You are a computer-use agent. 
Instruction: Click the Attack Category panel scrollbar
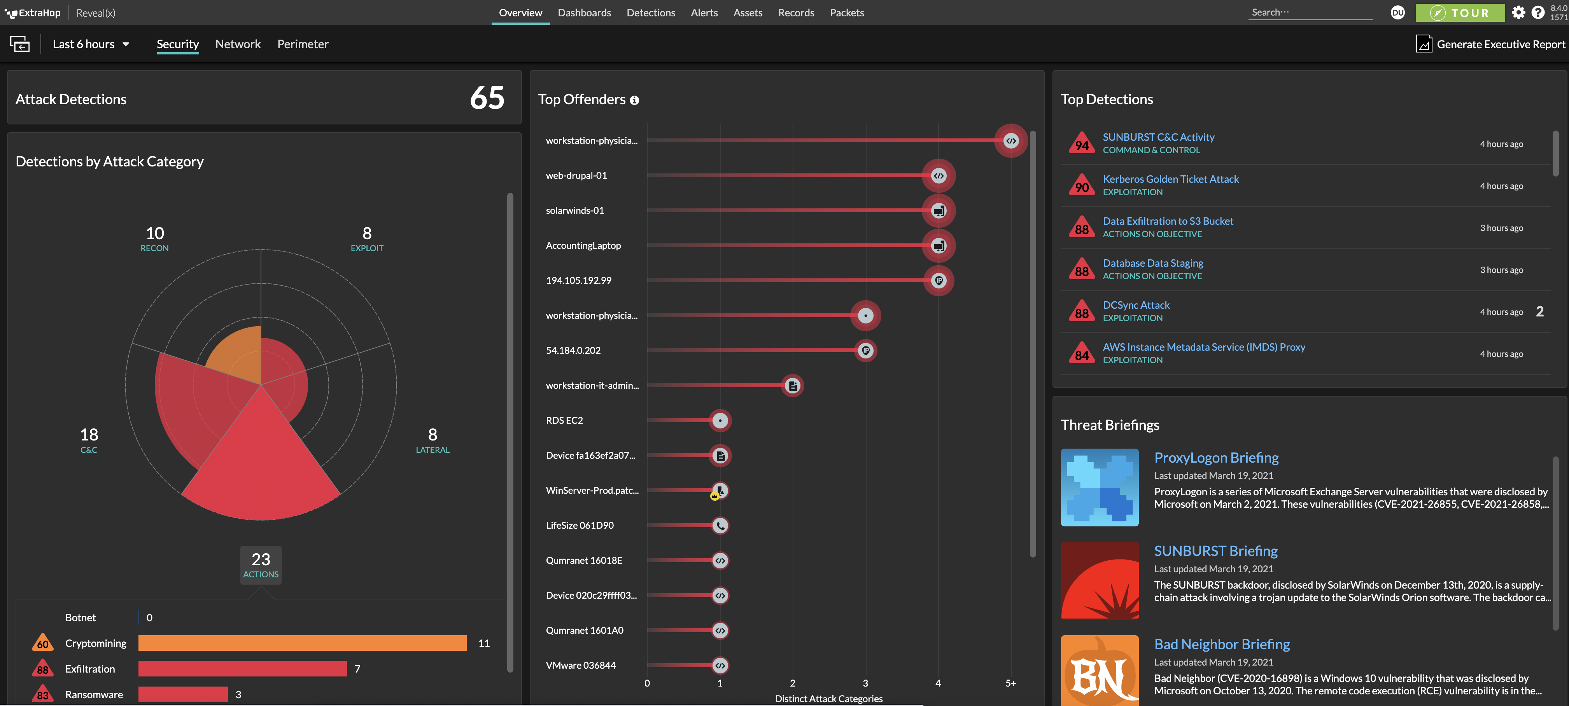point(510,432)
